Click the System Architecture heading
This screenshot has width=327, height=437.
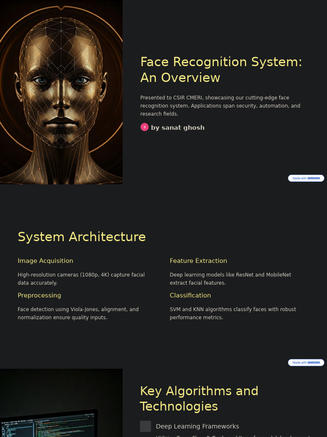[x=82, y=237]
